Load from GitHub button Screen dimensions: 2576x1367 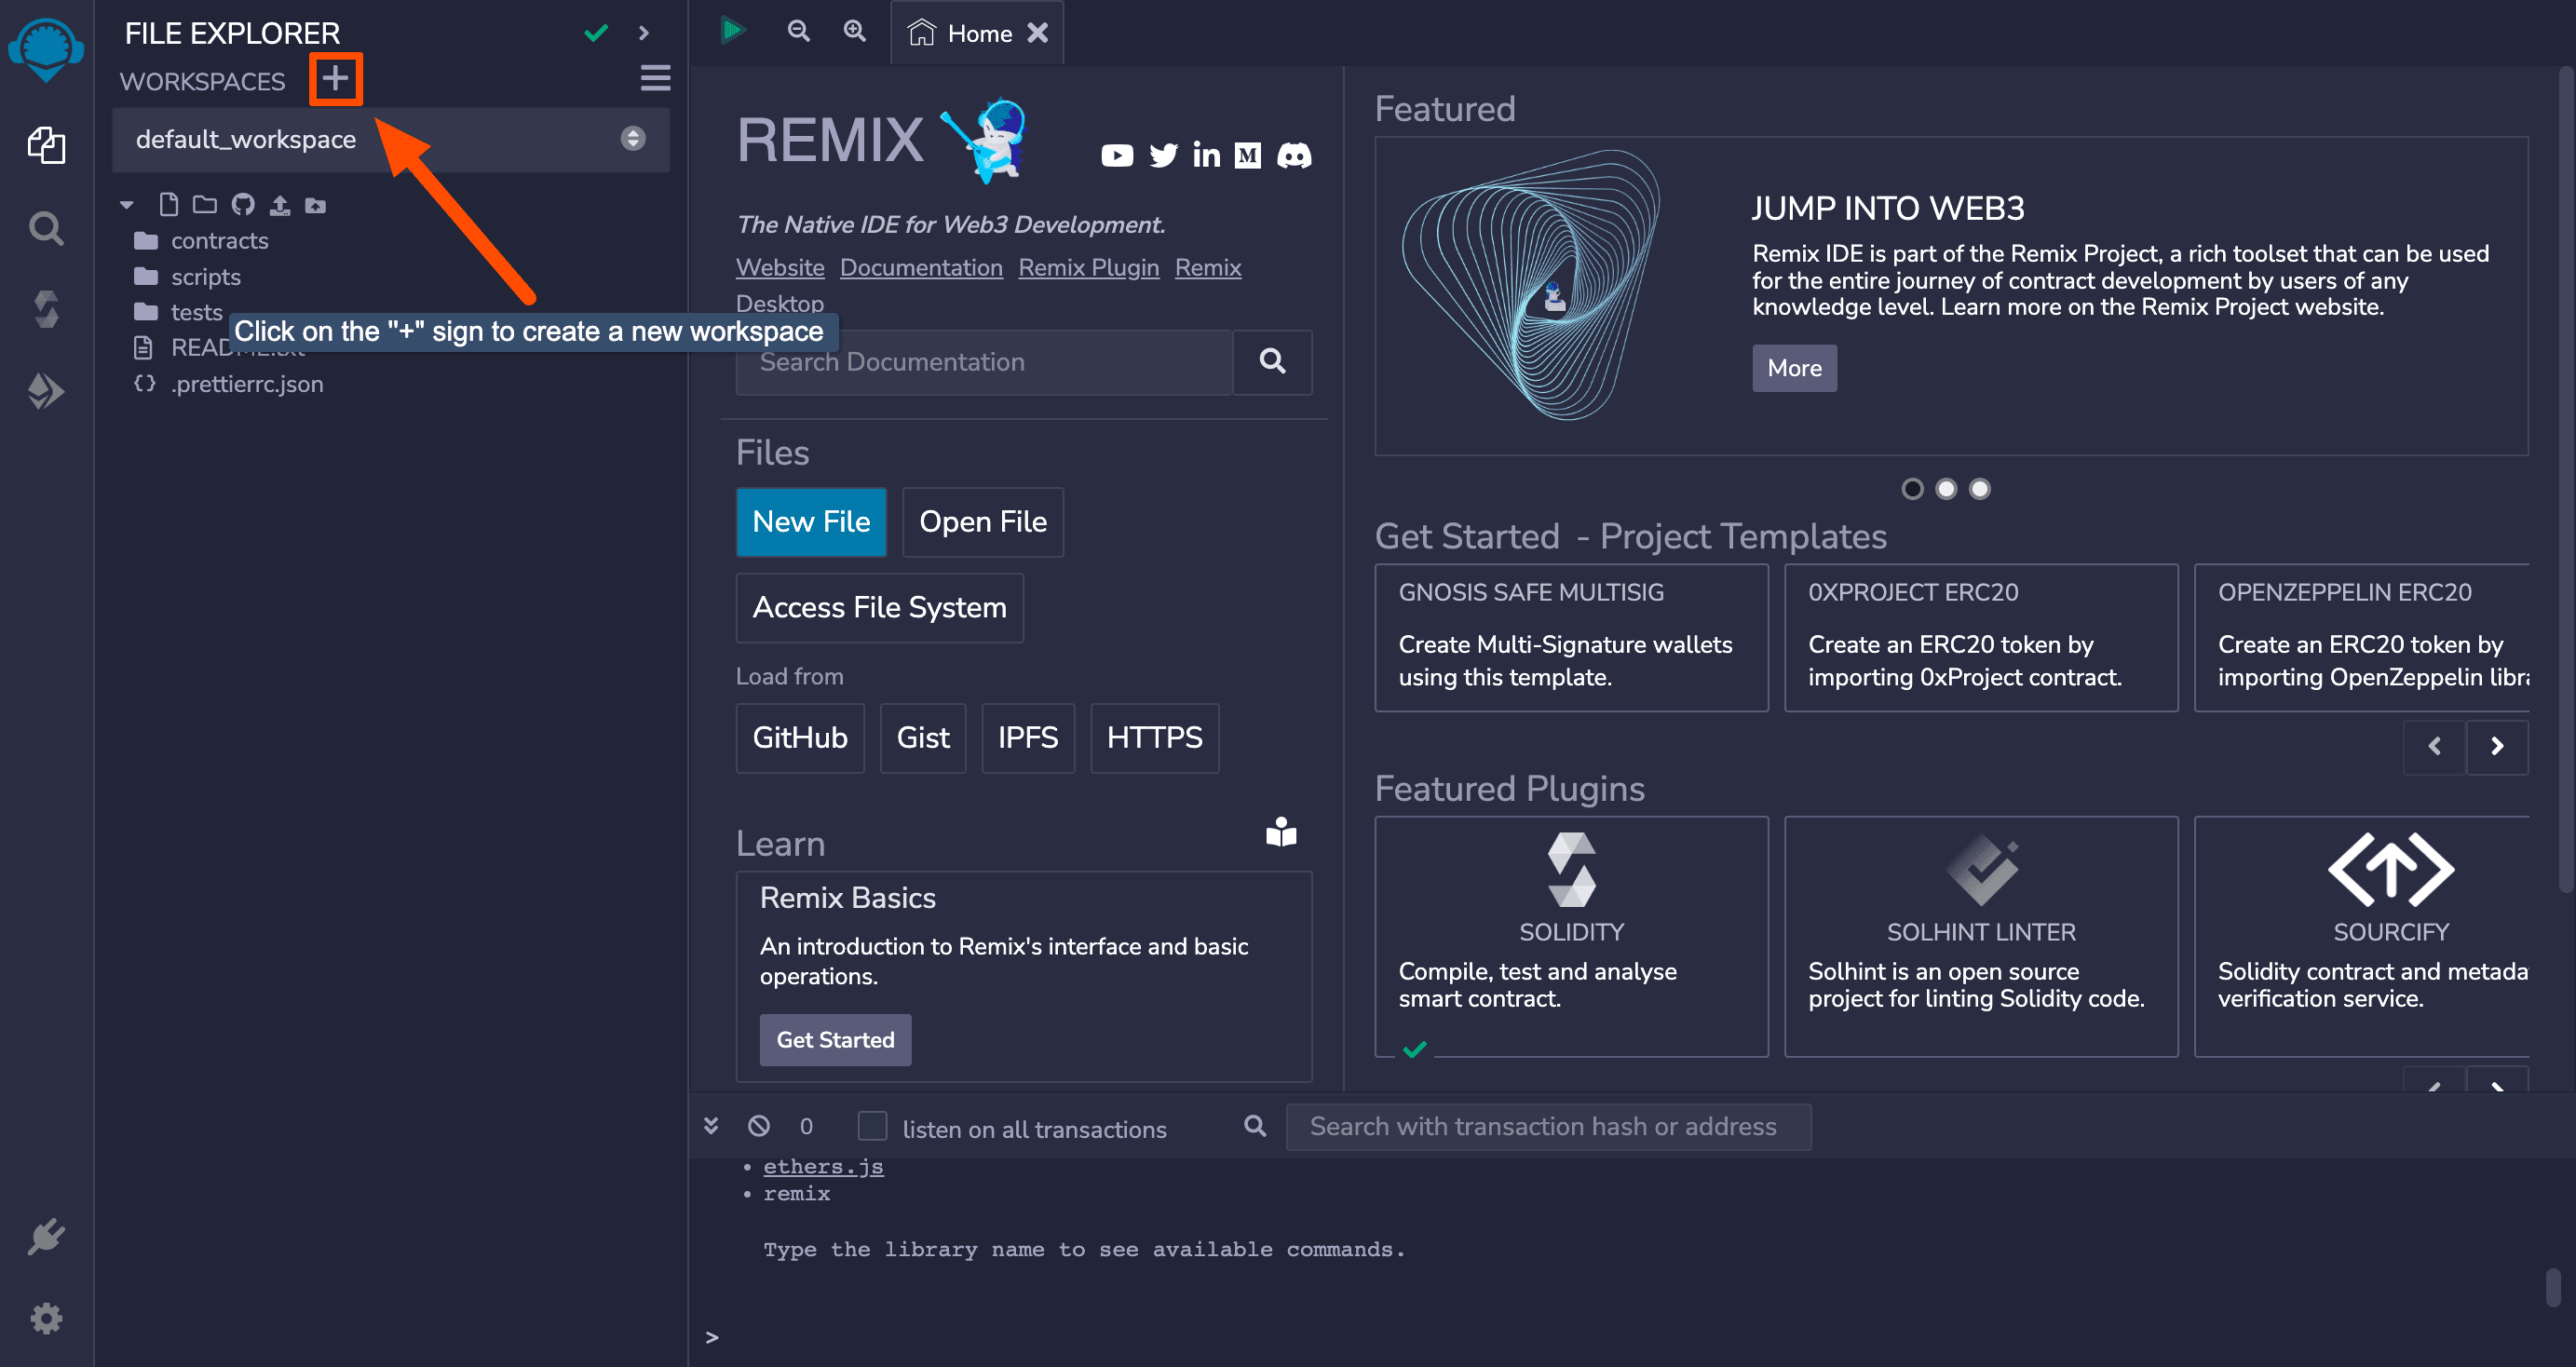pos(800,738)
